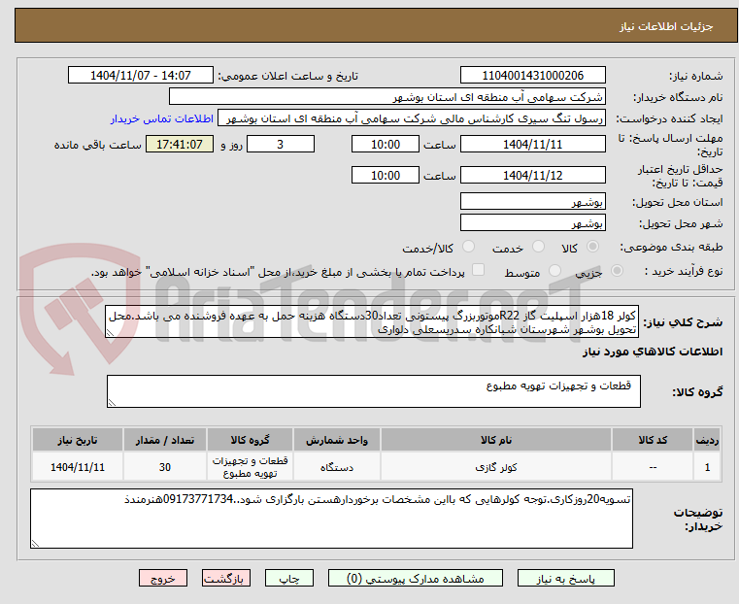This screenshot has width=739, height=604.
Task: Click the چاپ print button
Action: pos(289,579)
